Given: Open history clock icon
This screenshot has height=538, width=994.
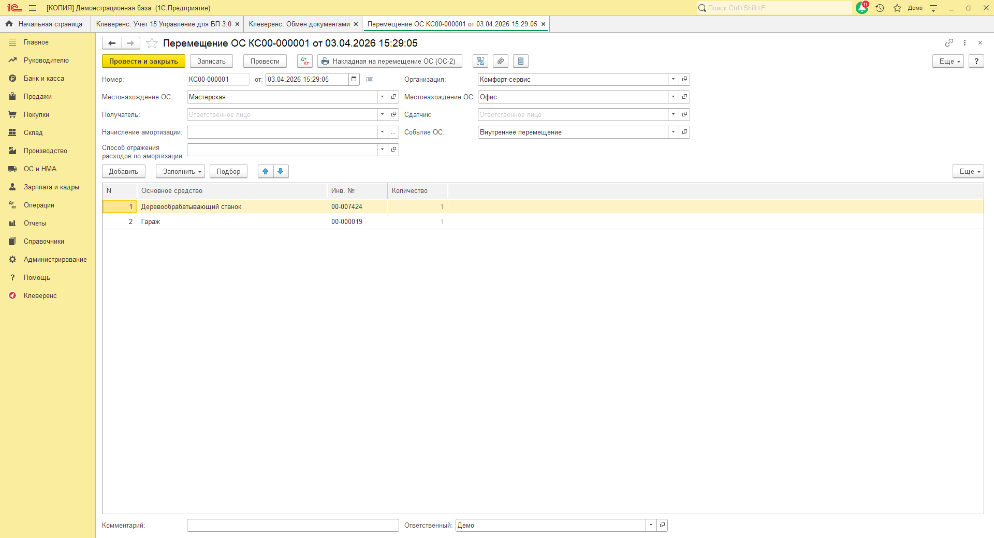Looking at the screenshot, I should (x=880, y=8).
